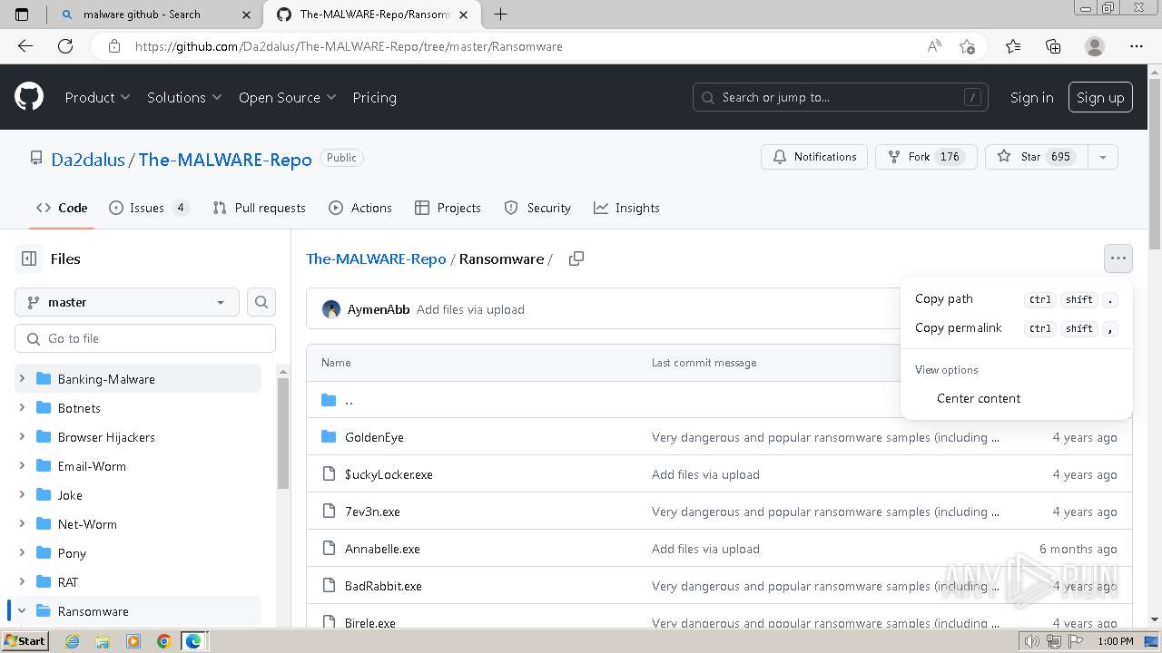Expand Pony folder chevron
Screen dimensions: 1162x653
[x=22, y=553]
